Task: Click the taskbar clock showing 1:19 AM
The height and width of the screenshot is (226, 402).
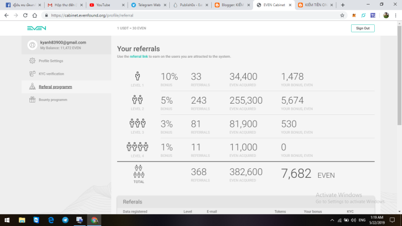Action: click(x=377, y=220)
